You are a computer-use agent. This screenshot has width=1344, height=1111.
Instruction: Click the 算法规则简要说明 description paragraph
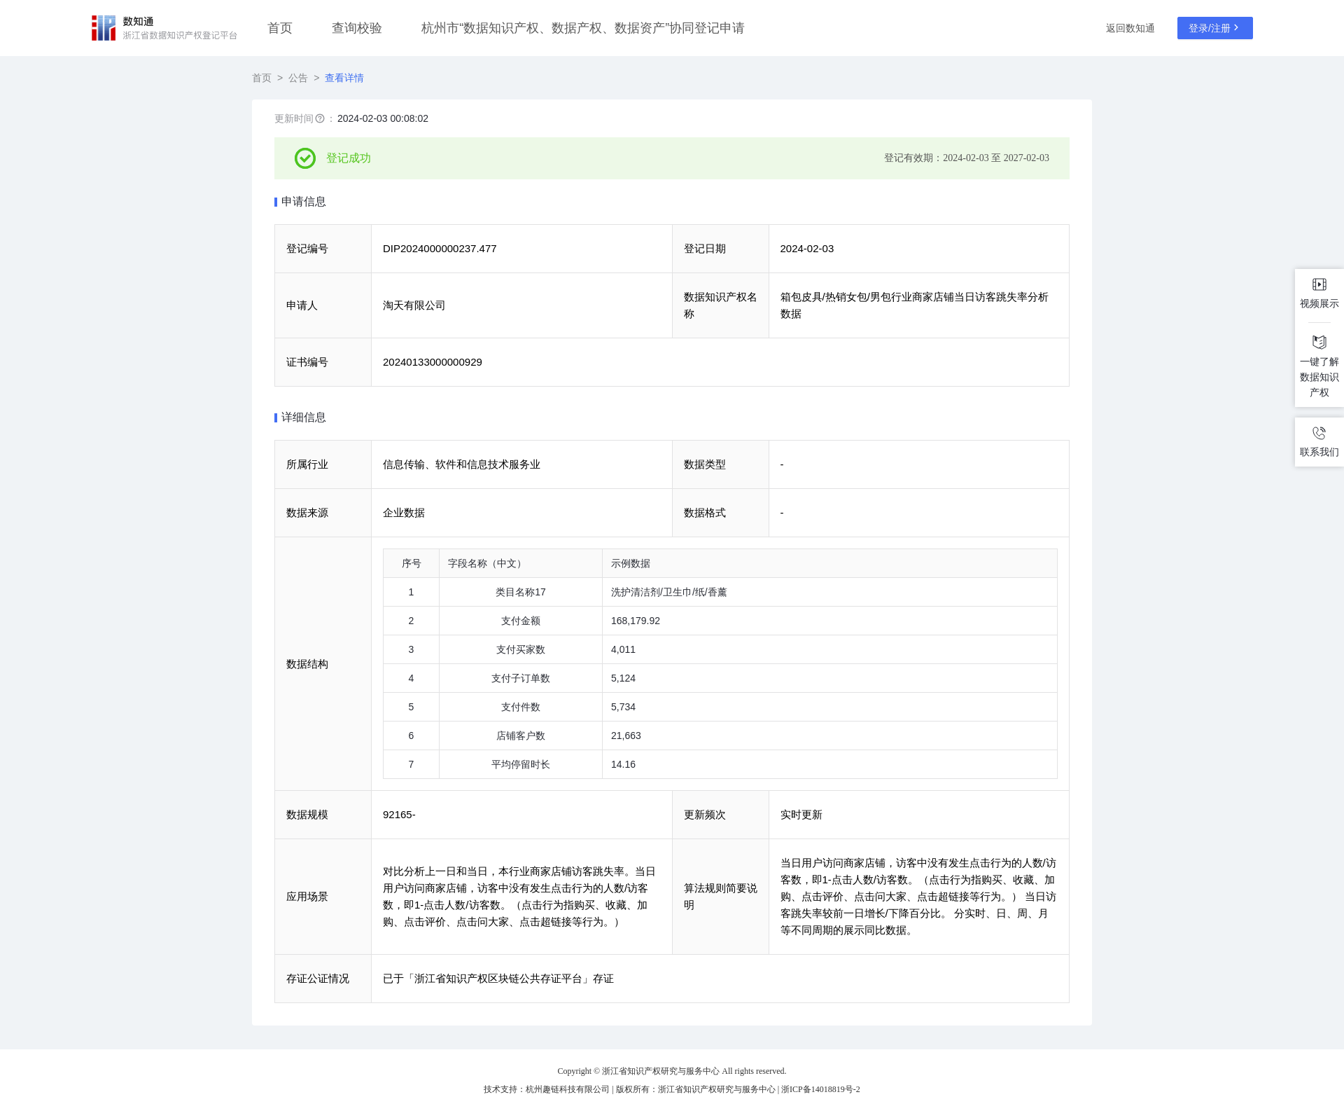(x=918, y=897)
